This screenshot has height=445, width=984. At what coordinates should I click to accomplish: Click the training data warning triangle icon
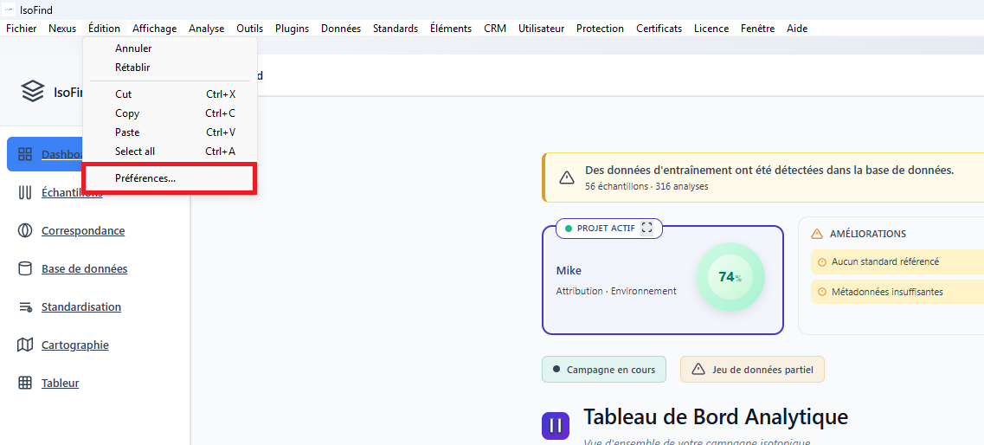[567, 177]
